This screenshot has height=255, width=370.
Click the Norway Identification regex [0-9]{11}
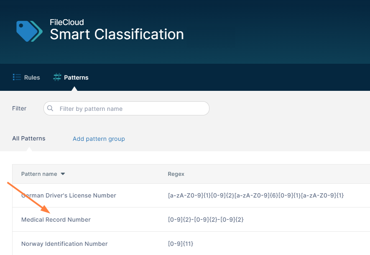181,244
